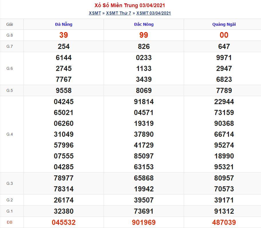The image size is (261, 228).
Task: Click the number 04571
Action: tap(144, 112)
